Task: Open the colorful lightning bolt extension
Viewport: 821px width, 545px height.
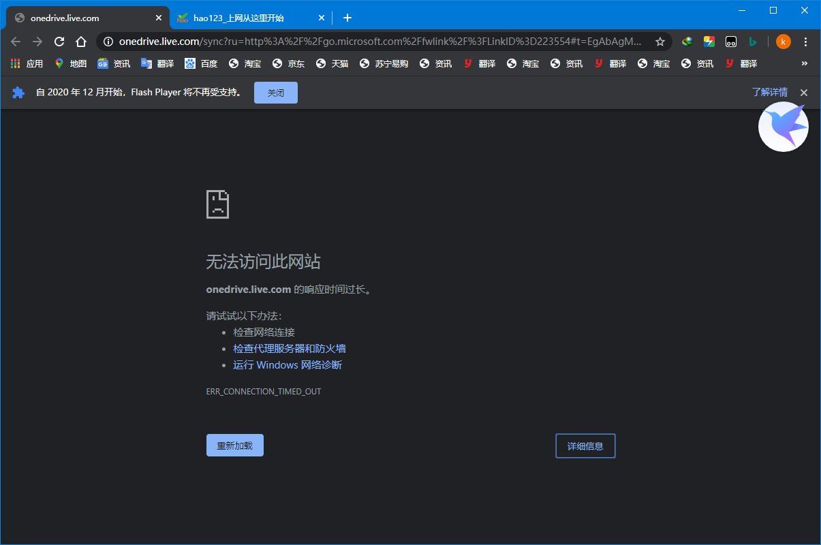Action: 709,42
